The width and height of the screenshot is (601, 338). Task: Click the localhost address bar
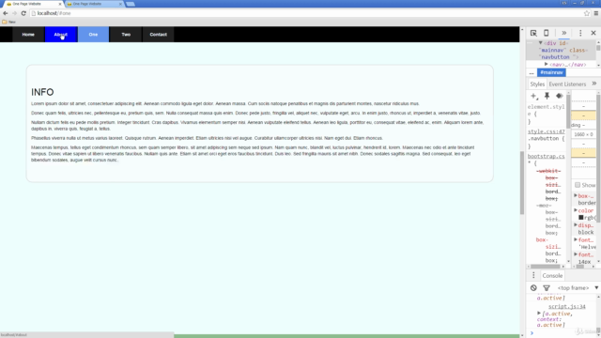pos(307,13)
